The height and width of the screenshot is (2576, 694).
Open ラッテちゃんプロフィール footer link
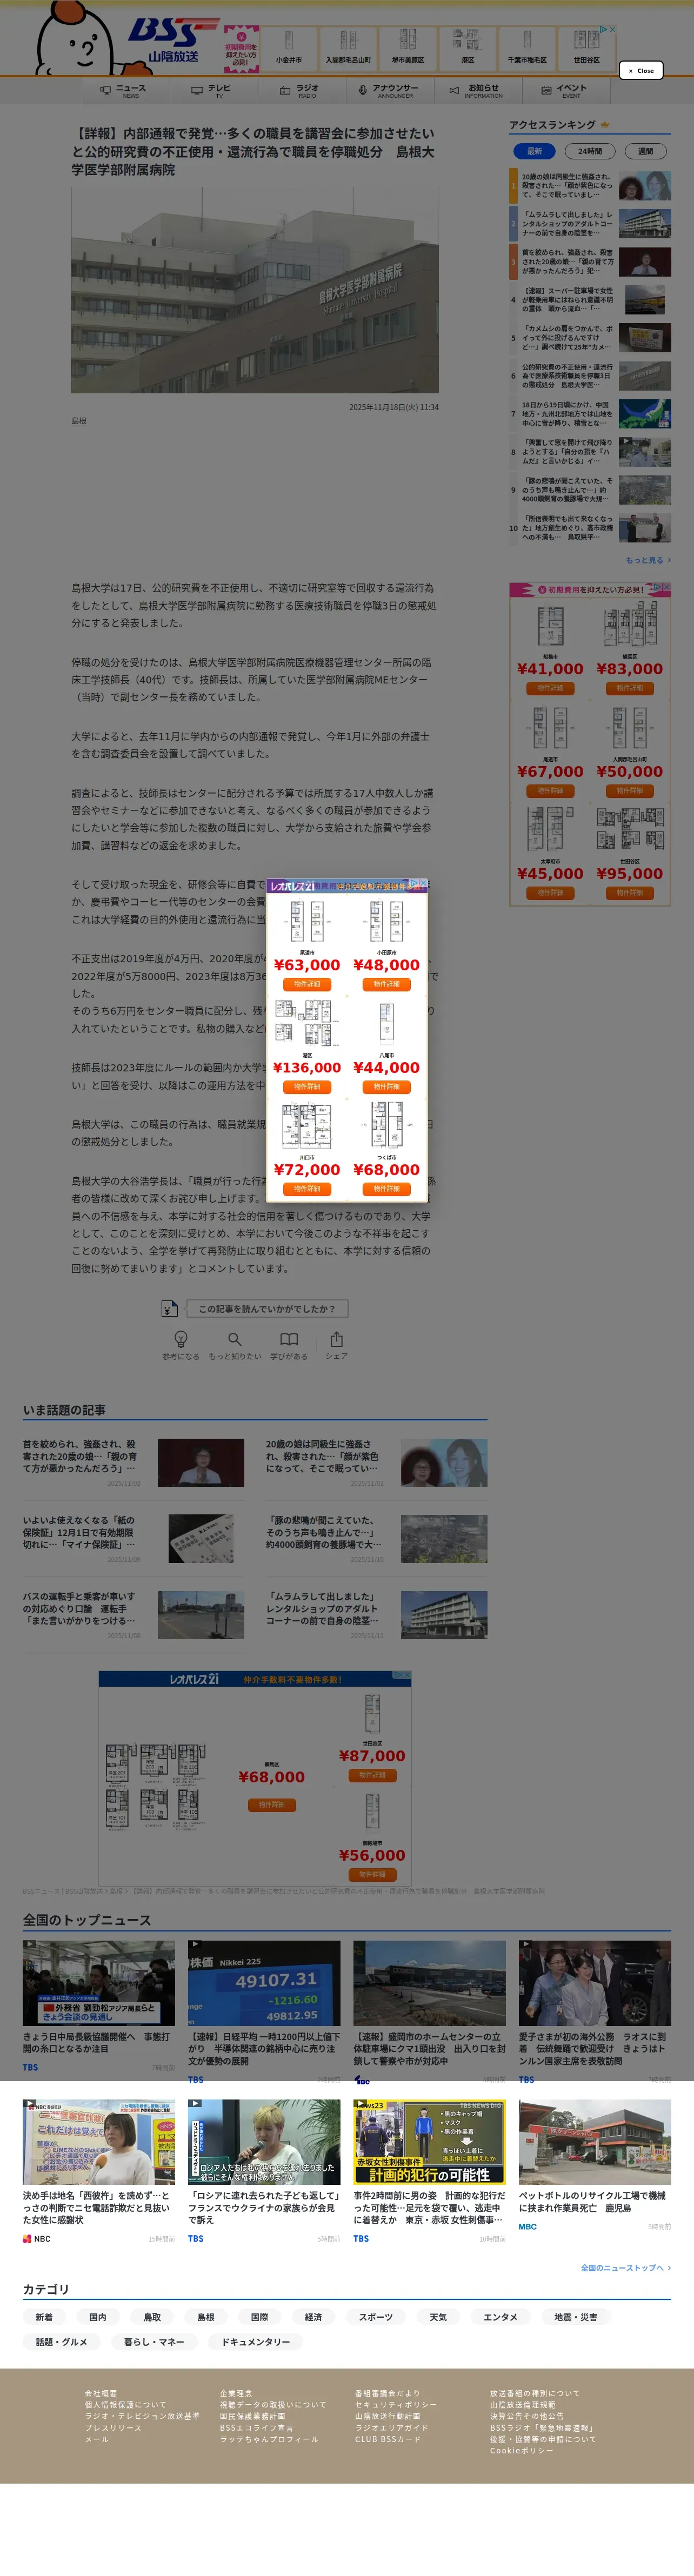[269, 2439]
